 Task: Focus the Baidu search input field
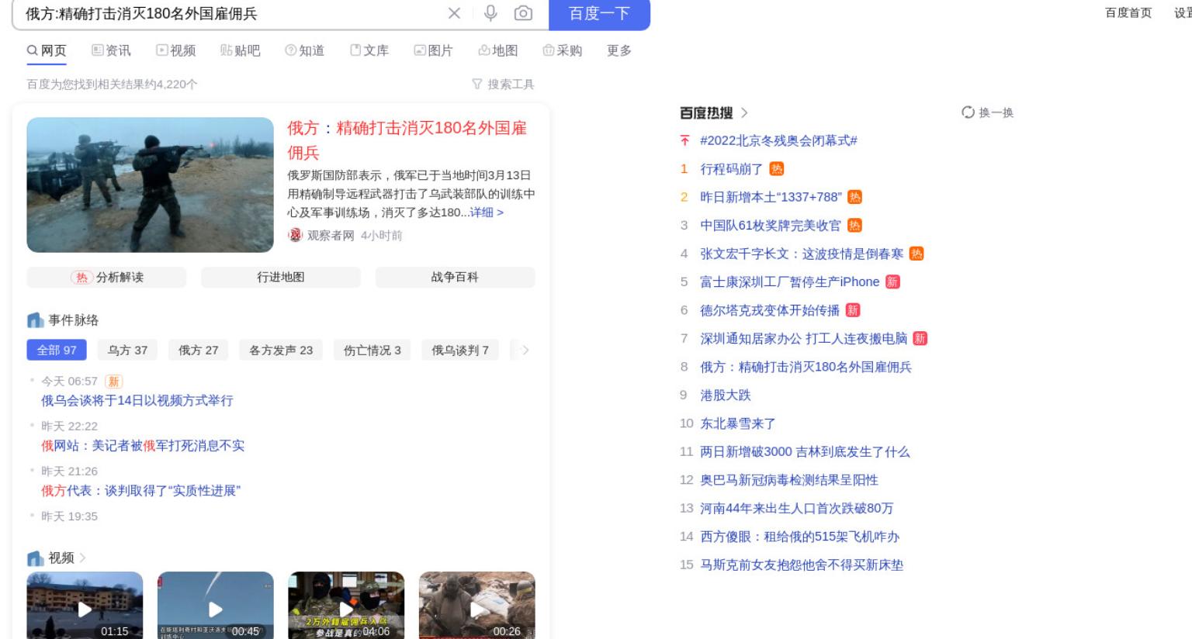click(x=233, y=14)
